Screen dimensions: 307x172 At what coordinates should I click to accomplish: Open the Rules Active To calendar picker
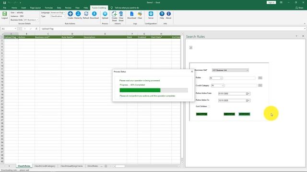tap(248, 100)
